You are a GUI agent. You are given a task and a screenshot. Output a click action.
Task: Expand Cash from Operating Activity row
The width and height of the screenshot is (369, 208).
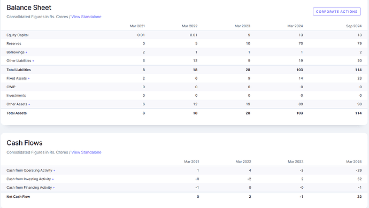click(30, 171)
